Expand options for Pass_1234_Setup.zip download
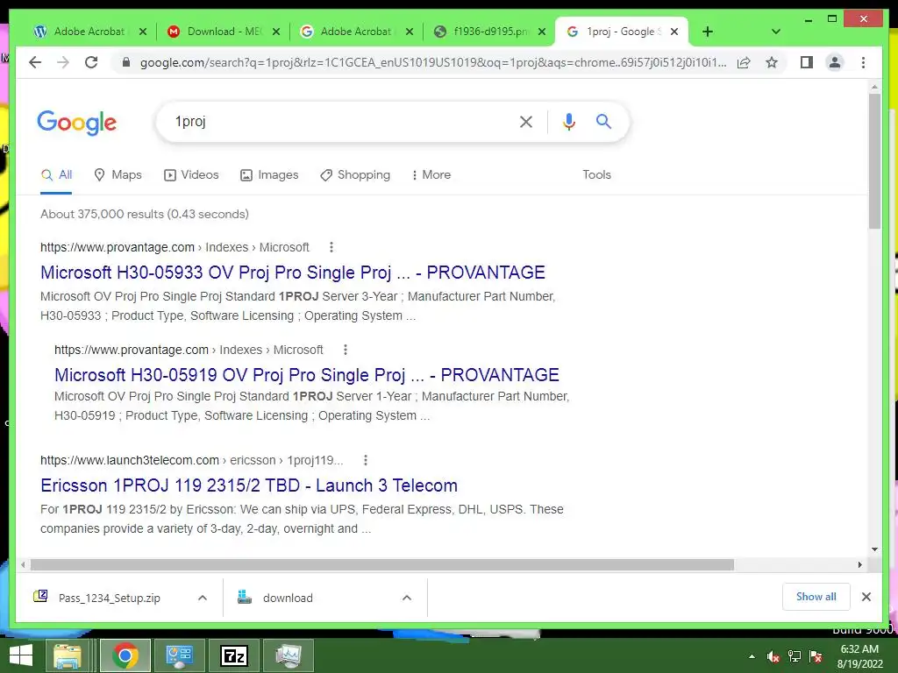The image size is (898, 673). (x=203, y=598)
